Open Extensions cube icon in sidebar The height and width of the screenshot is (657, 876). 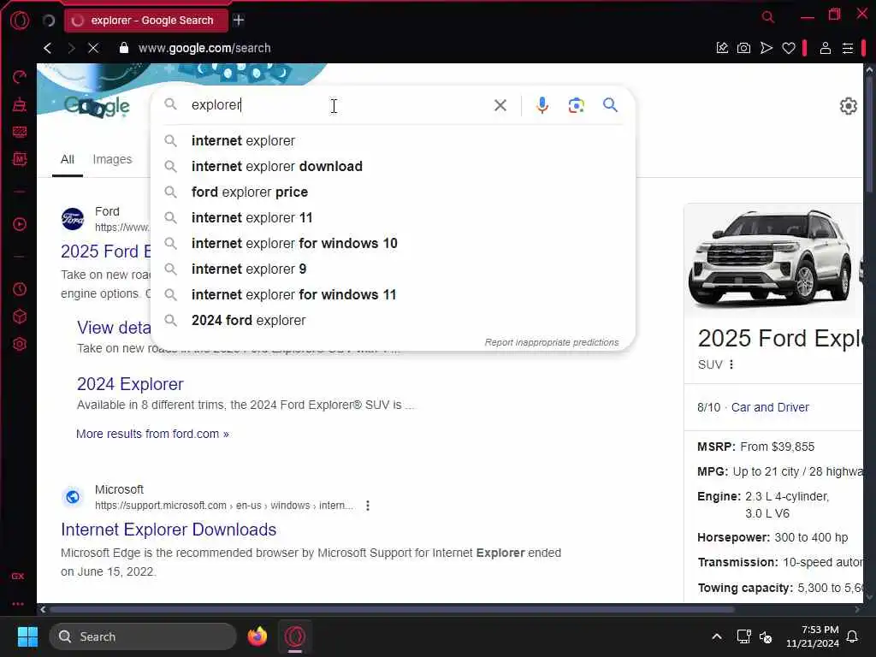(x=20, y=317)
